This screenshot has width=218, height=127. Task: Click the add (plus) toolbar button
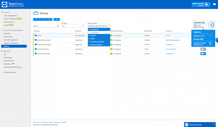pos(36,19)
